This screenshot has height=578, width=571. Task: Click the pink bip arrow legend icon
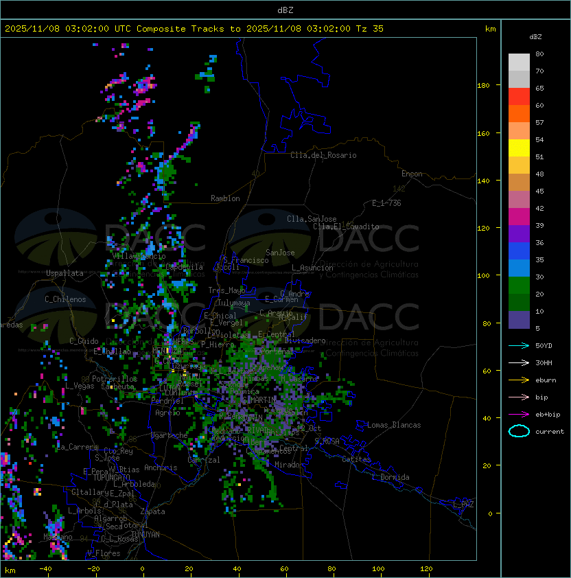point(519,397)
